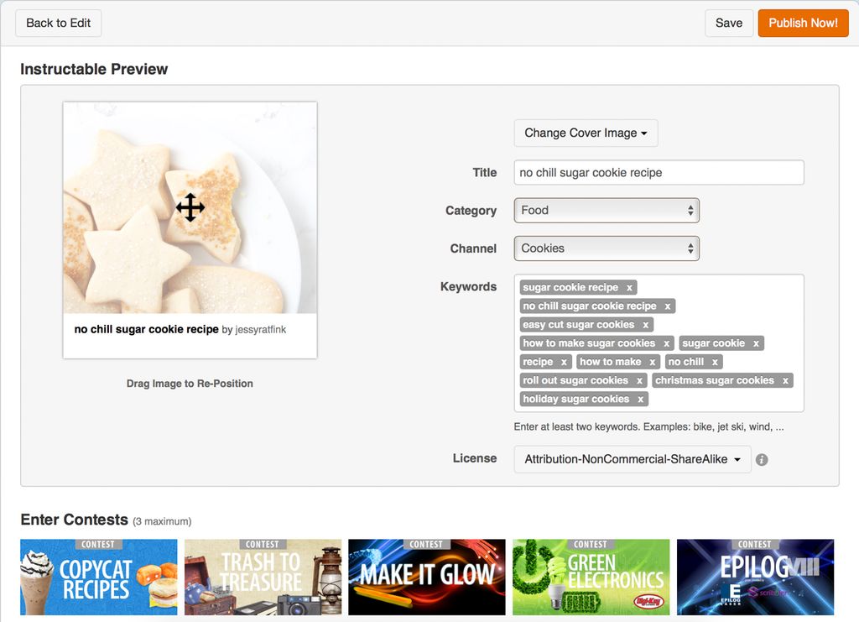This screenshot has height=622, width=859.
Task: Click inside the Title text field
Action: point(659,172)
